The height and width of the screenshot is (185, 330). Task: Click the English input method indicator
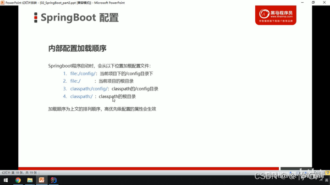pos(326,180)
